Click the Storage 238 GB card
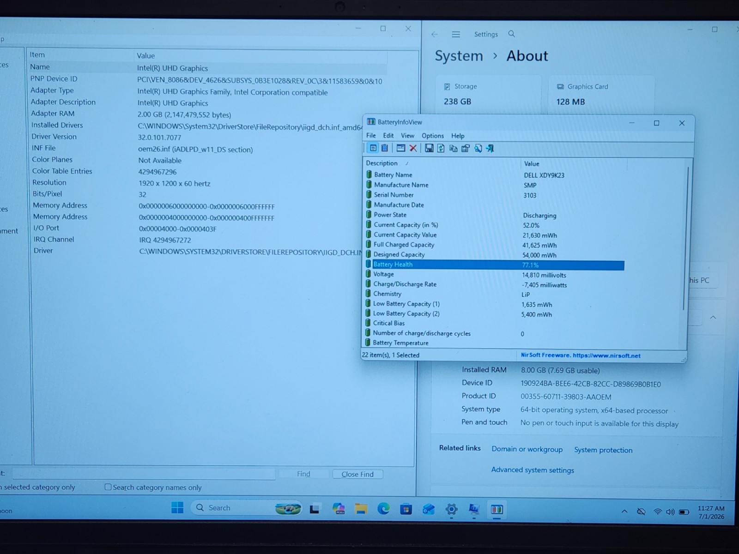This screenshot has width=739, height=554. (x=488, y=94)
